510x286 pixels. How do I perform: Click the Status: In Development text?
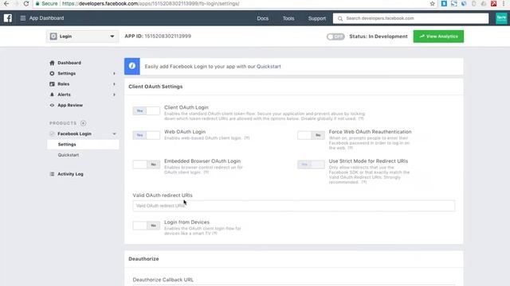pos(379,37)
